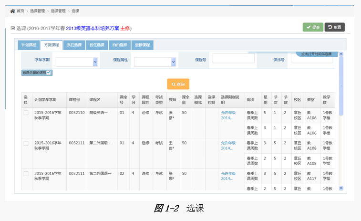This screenshot has width=361, height=221.
Task: Tick checkbox for 第二外国语一 taught by 张娜
Action: click(26, 174)
